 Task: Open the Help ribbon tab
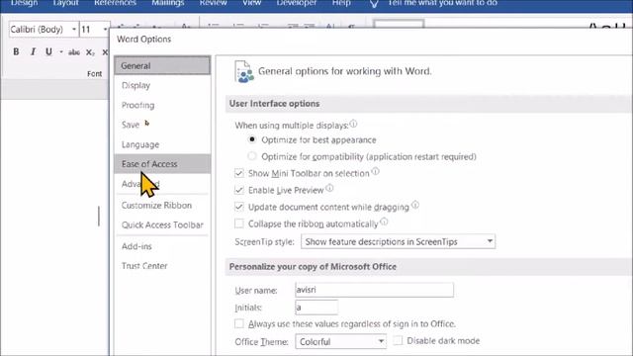[341, 3]
